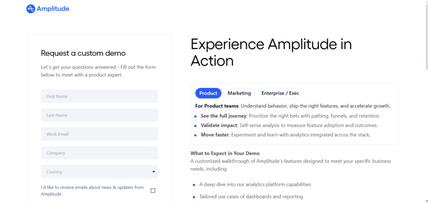Open the Enterprise / Exec tab

(x=280, y=93)
